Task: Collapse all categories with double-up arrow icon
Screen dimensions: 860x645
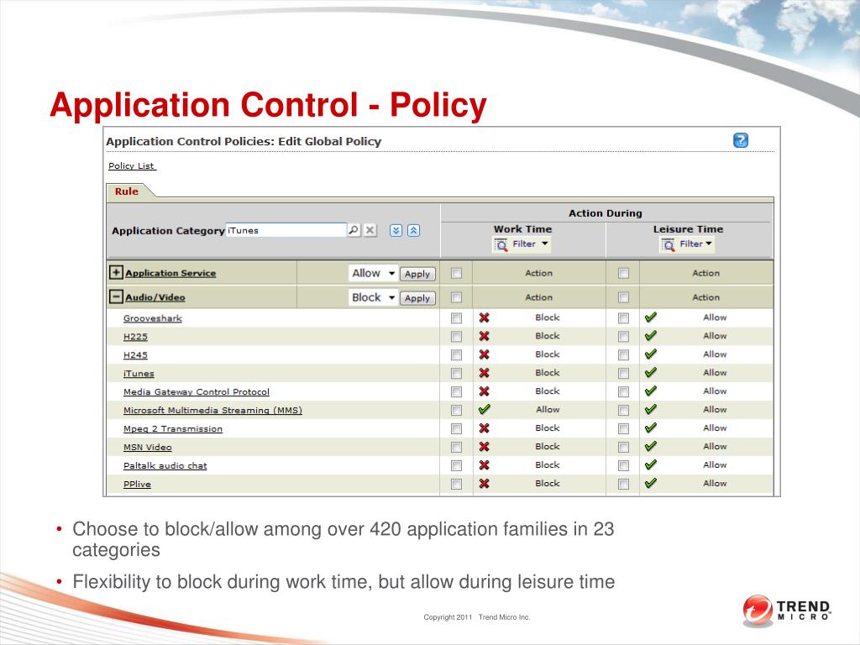Action: (x=414, y=230)
